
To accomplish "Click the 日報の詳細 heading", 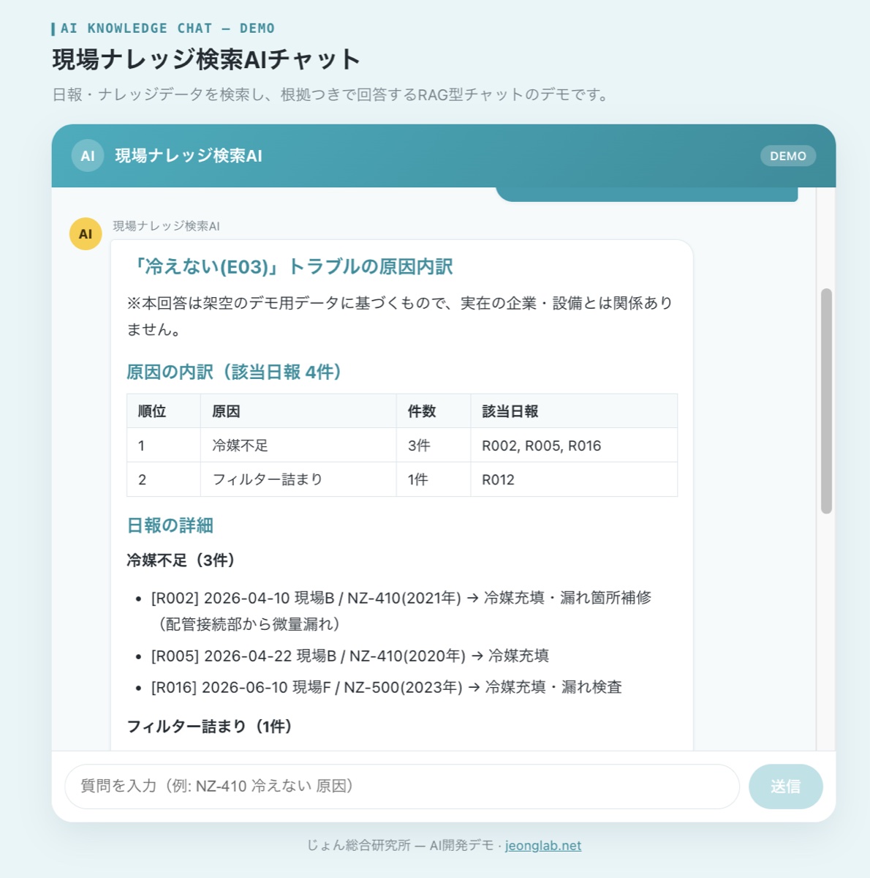I will [x=170, y=525].
